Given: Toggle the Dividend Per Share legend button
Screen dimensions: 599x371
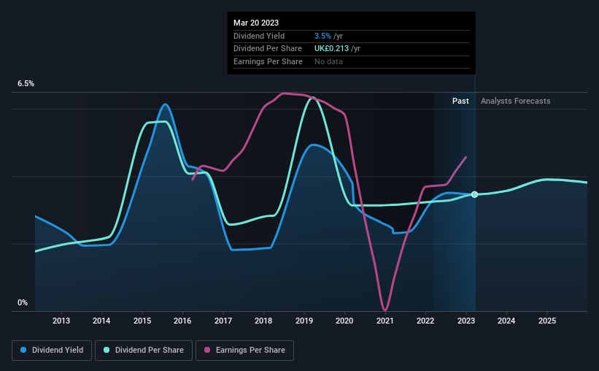Looking at the screenshot, I should 144,351.
